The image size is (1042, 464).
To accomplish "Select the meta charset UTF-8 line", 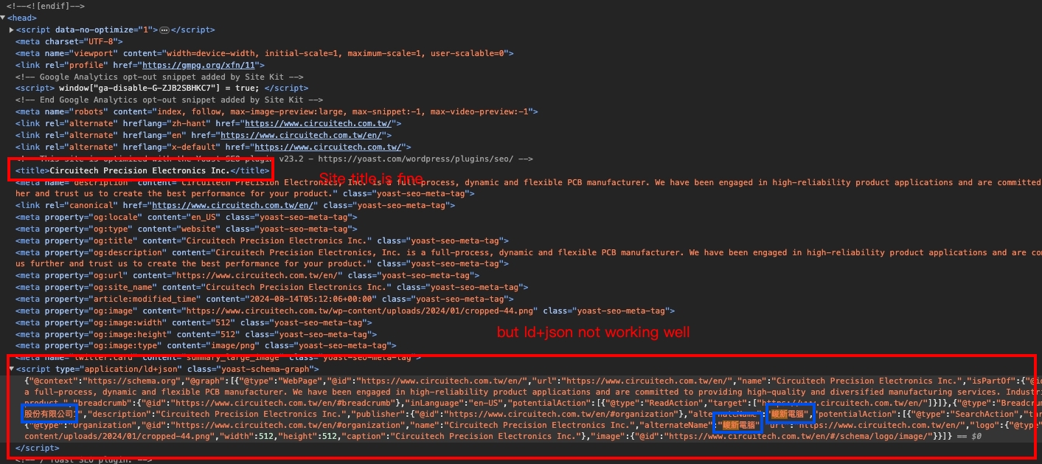I will 69,41.
